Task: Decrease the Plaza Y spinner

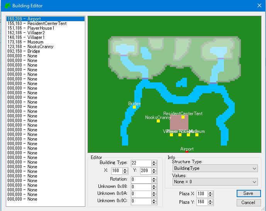Action: [210, 204]
